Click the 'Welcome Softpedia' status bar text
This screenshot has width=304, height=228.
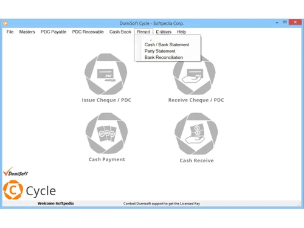tap(55, 203)
